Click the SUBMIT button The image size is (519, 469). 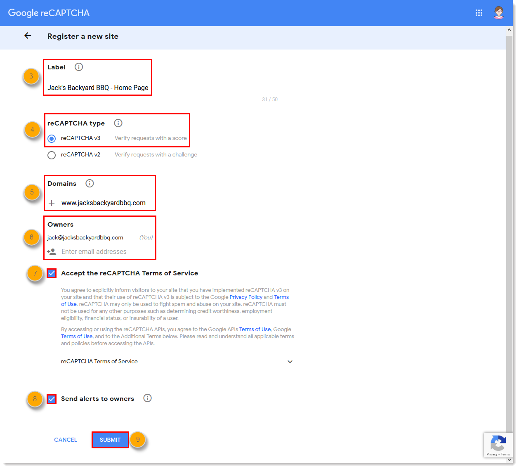coord(110,440)
